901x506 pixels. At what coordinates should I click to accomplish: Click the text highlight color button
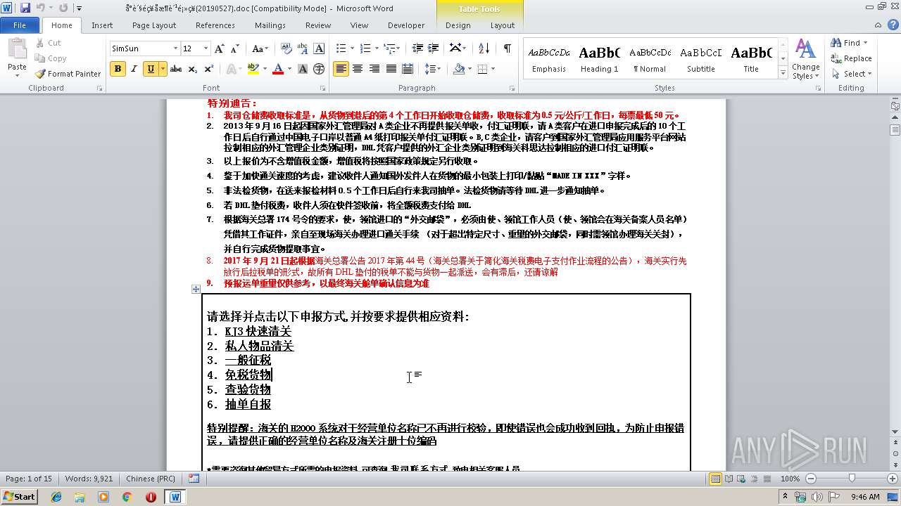pos(253,69)
